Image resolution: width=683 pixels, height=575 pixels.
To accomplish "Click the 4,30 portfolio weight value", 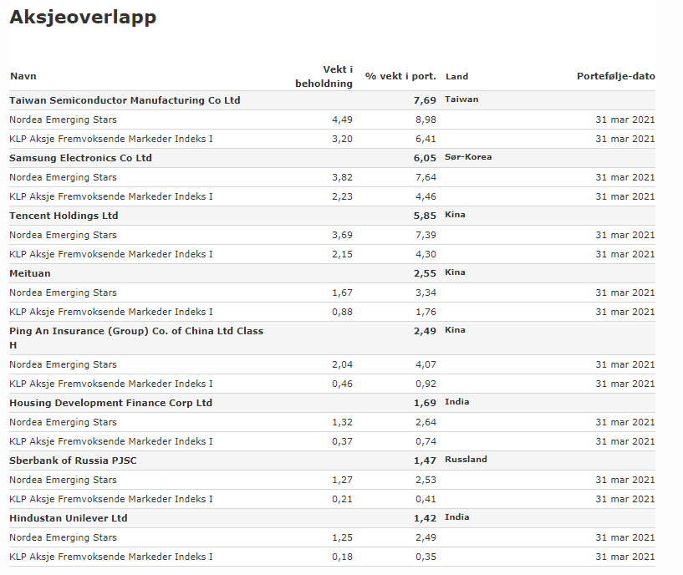I will [x=426, y=254].
